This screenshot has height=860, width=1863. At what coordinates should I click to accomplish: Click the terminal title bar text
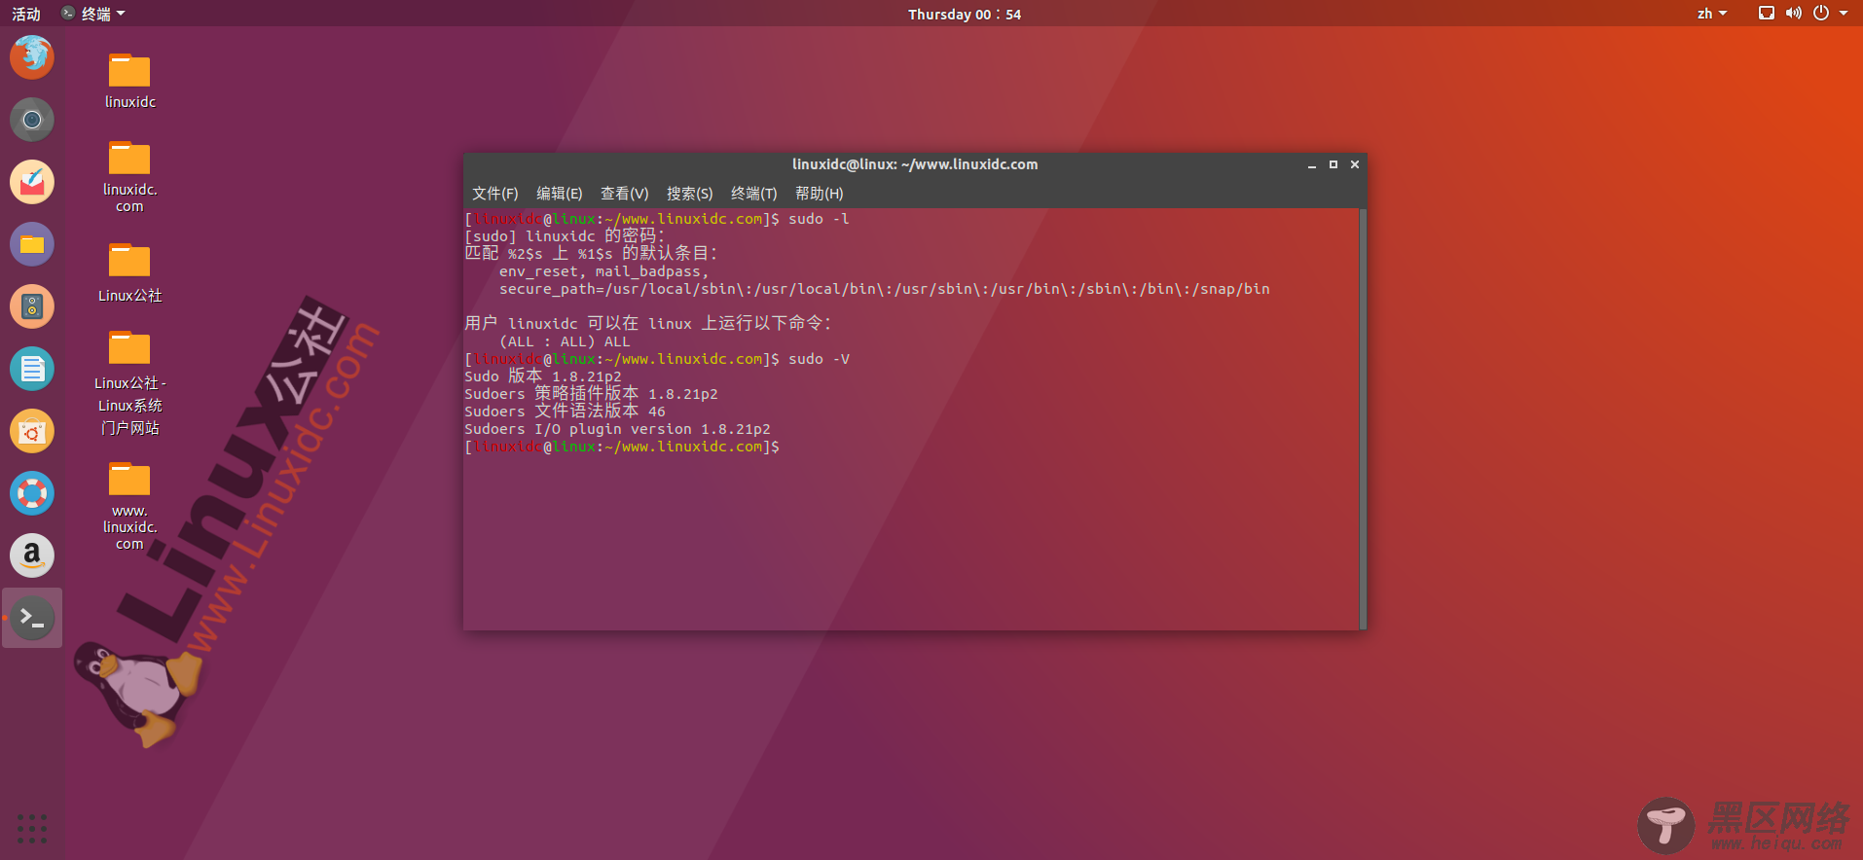pos(915,164)
